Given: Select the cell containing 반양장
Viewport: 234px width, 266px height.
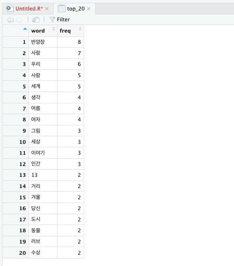Looking at the screenshot, I should (43, 42).
